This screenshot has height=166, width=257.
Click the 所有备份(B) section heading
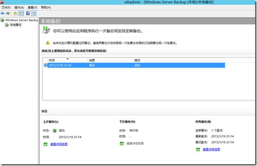click(x=203, y=122)
